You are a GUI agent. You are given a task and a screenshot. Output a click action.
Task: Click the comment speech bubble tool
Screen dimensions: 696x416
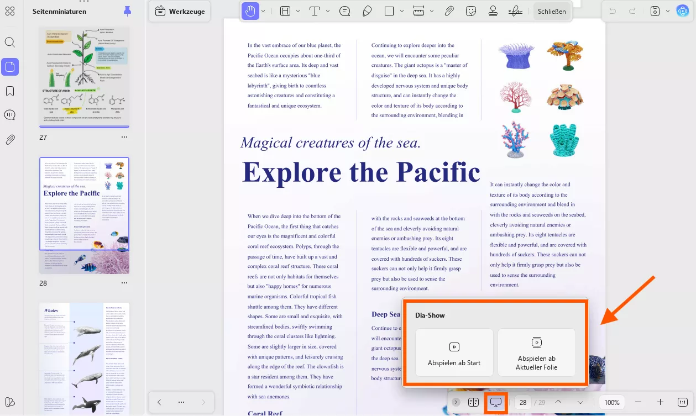[x=345, y=11]
